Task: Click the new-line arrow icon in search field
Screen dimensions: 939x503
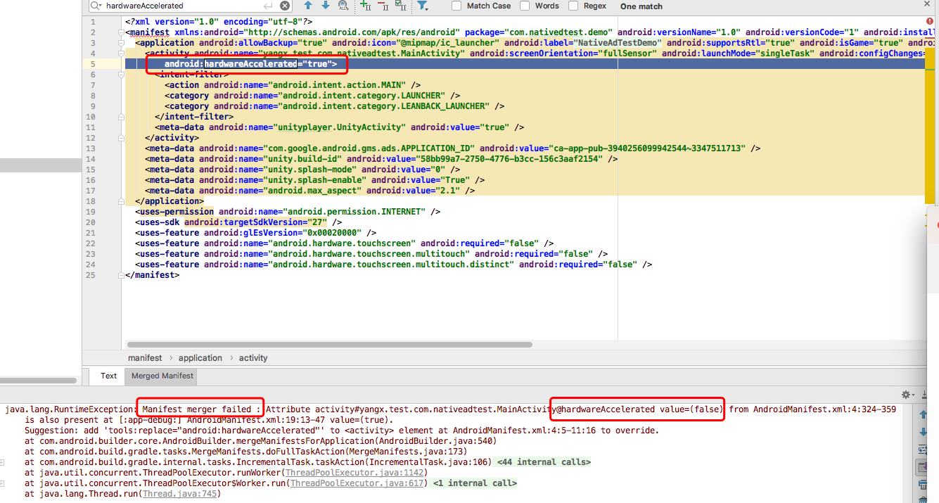Action: pos(268,6)
